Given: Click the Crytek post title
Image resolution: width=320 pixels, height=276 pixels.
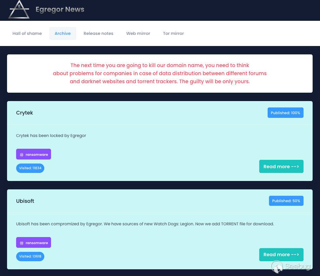Looking at the screenshot, I should coord(25,113).
